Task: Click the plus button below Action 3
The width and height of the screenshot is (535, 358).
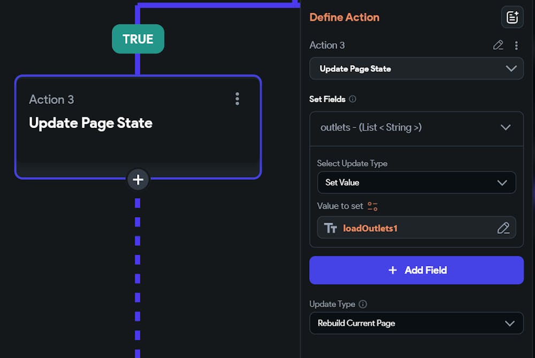Action: click(138, 180)
